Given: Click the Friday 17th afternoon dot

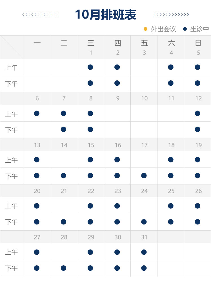Looking at the screenshot, I should coord(144,176).
